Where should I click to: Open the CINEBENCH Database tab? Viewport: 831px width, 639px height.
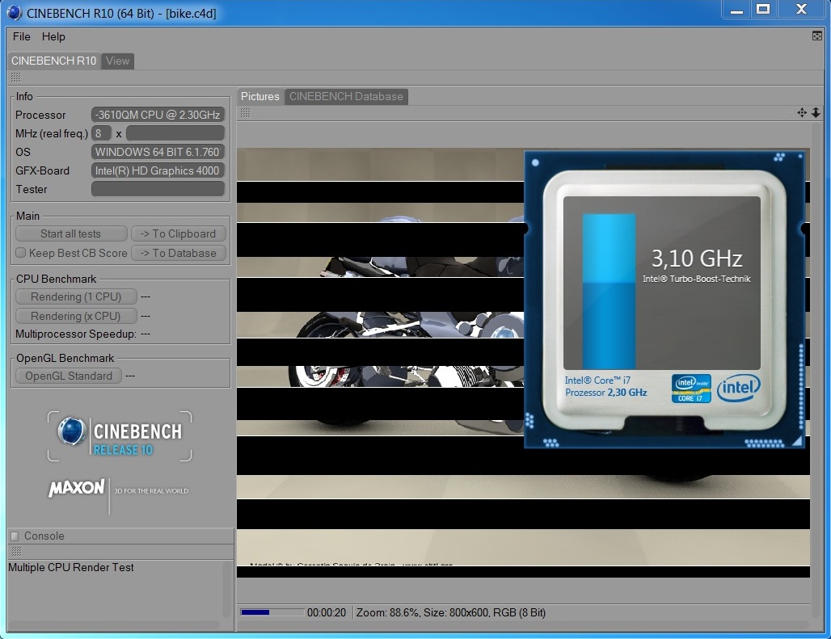click(346, 96)
